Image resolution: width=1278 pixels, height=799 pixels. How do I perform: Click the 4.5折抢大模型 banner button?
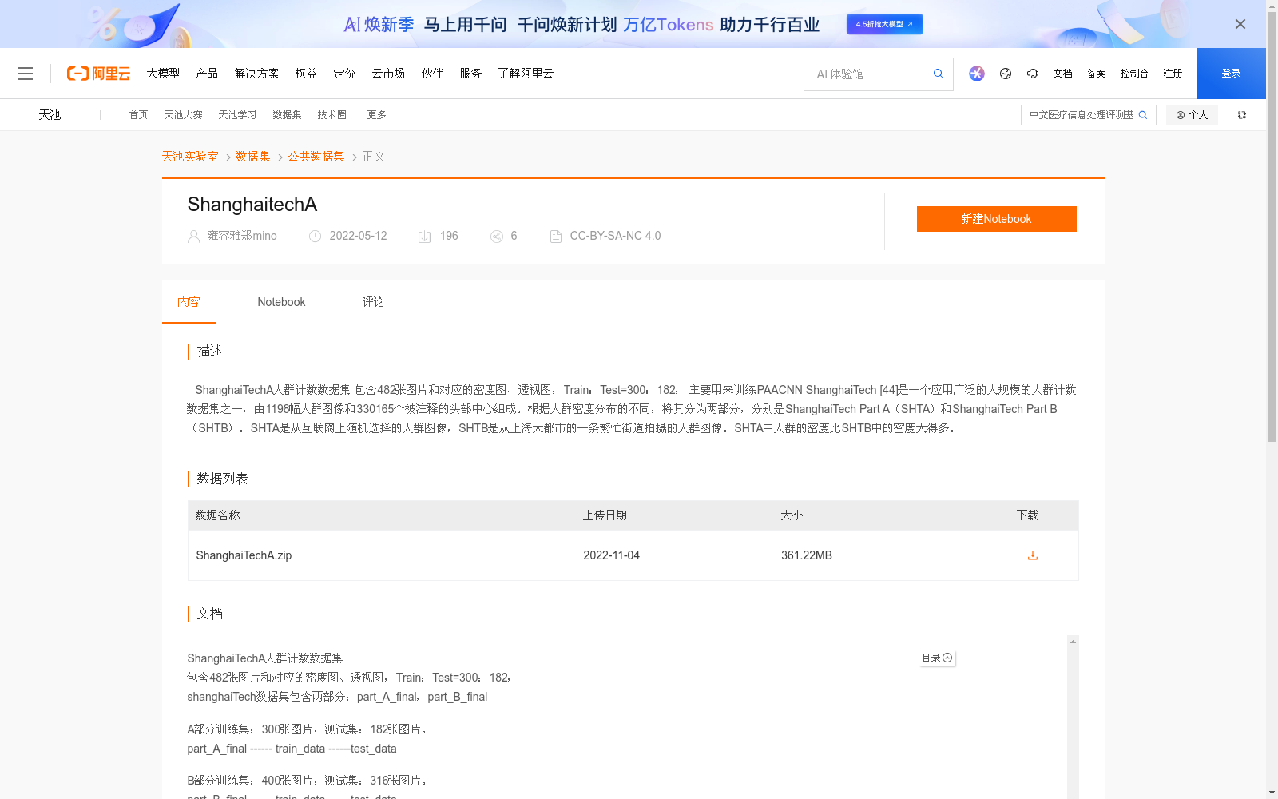885,24
